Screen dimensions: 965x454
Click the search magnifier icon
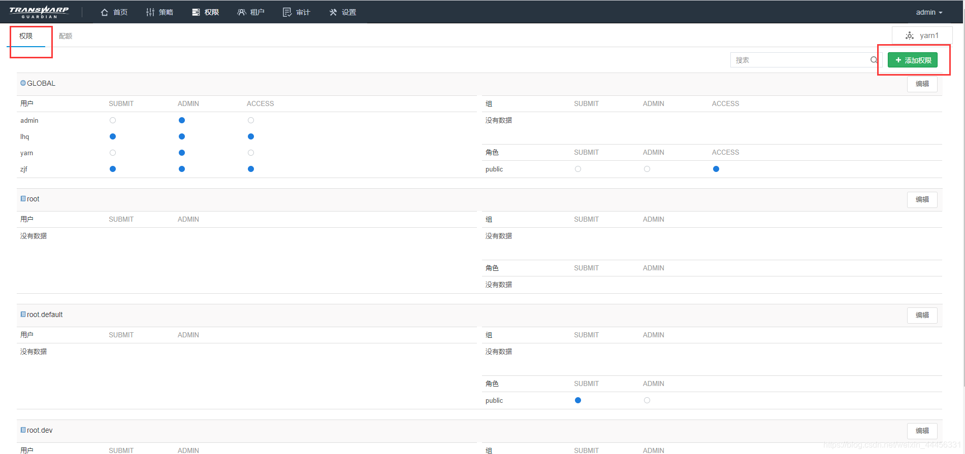(x=874, y=60)
